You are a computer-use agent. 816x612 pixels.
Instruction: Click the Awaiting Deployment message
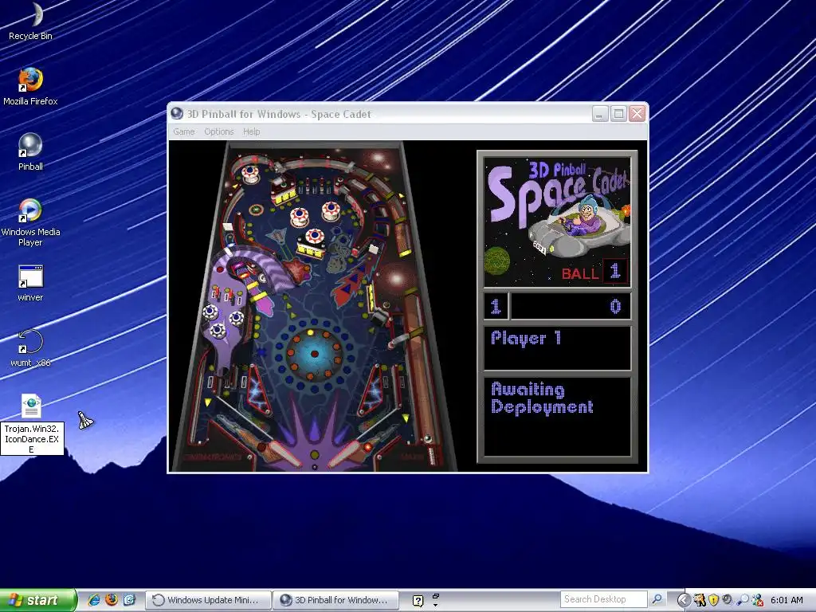(x=542, y=398)
